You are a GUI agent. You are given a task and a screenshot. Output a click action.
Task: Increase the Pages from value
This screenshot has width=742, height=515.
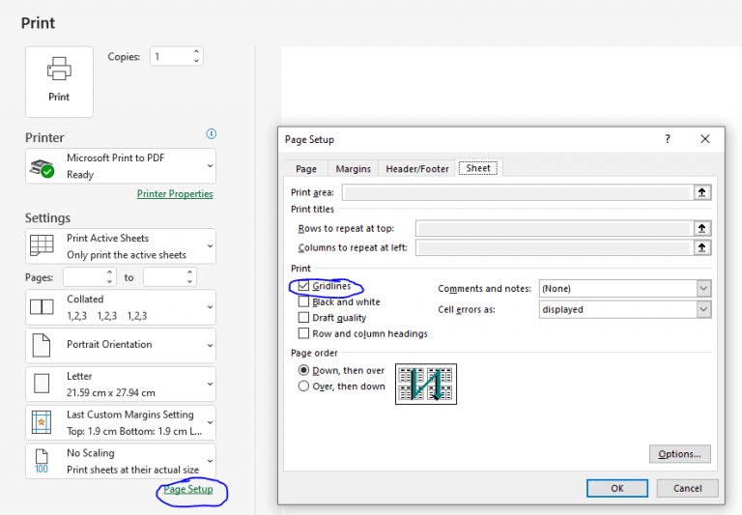109,272
